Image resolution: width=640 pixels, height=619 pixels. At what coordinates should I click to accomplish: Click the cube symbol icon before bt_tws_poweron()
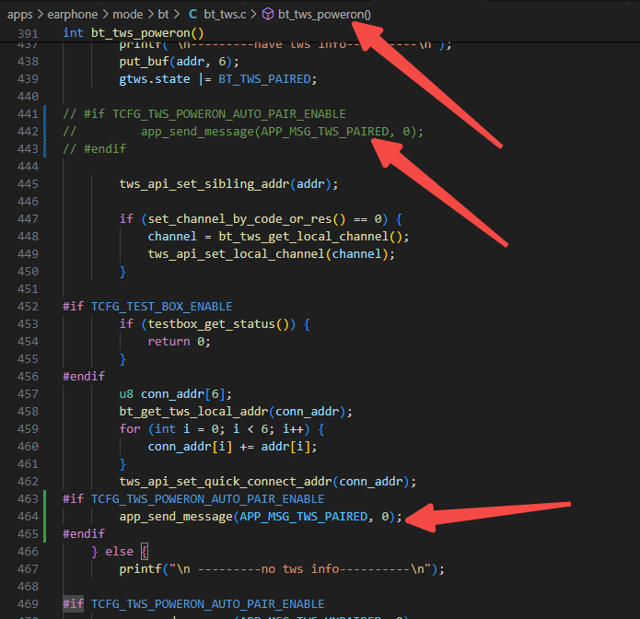[268, 15]
